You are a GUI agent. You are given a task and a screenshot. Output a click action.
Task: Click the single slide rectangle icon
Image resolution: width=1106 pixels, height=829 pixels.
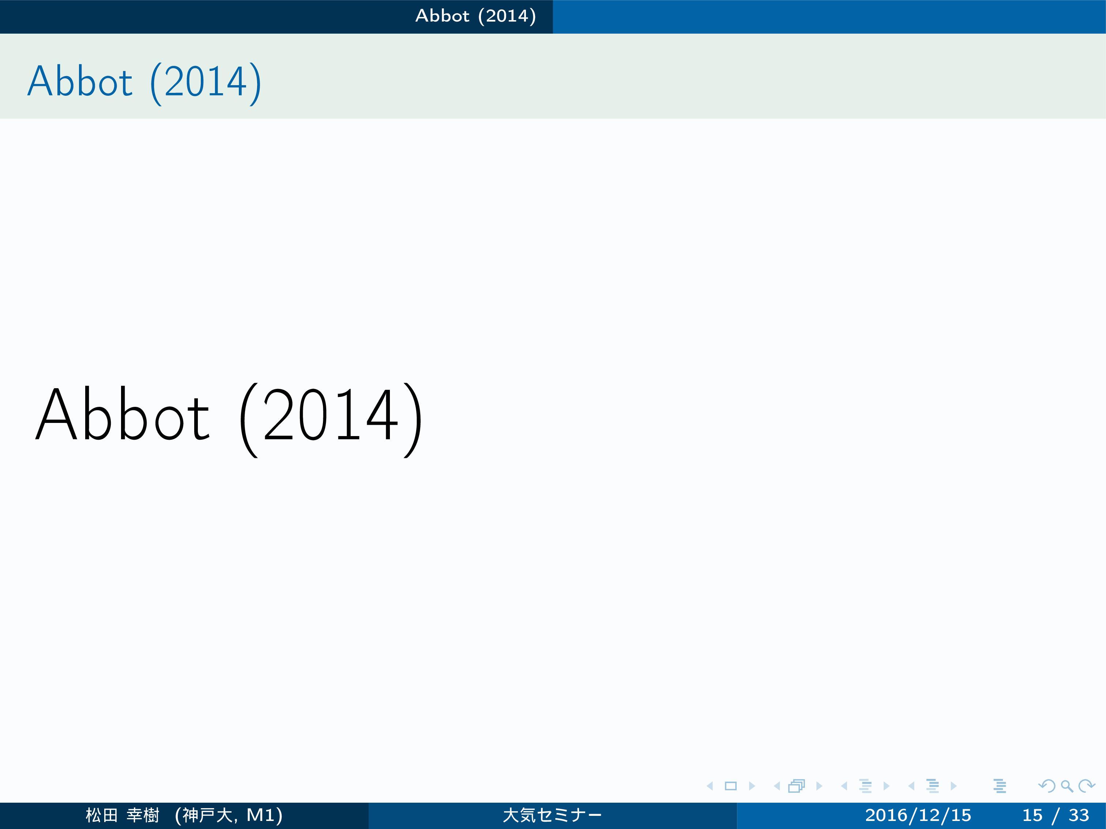(730, 786)
